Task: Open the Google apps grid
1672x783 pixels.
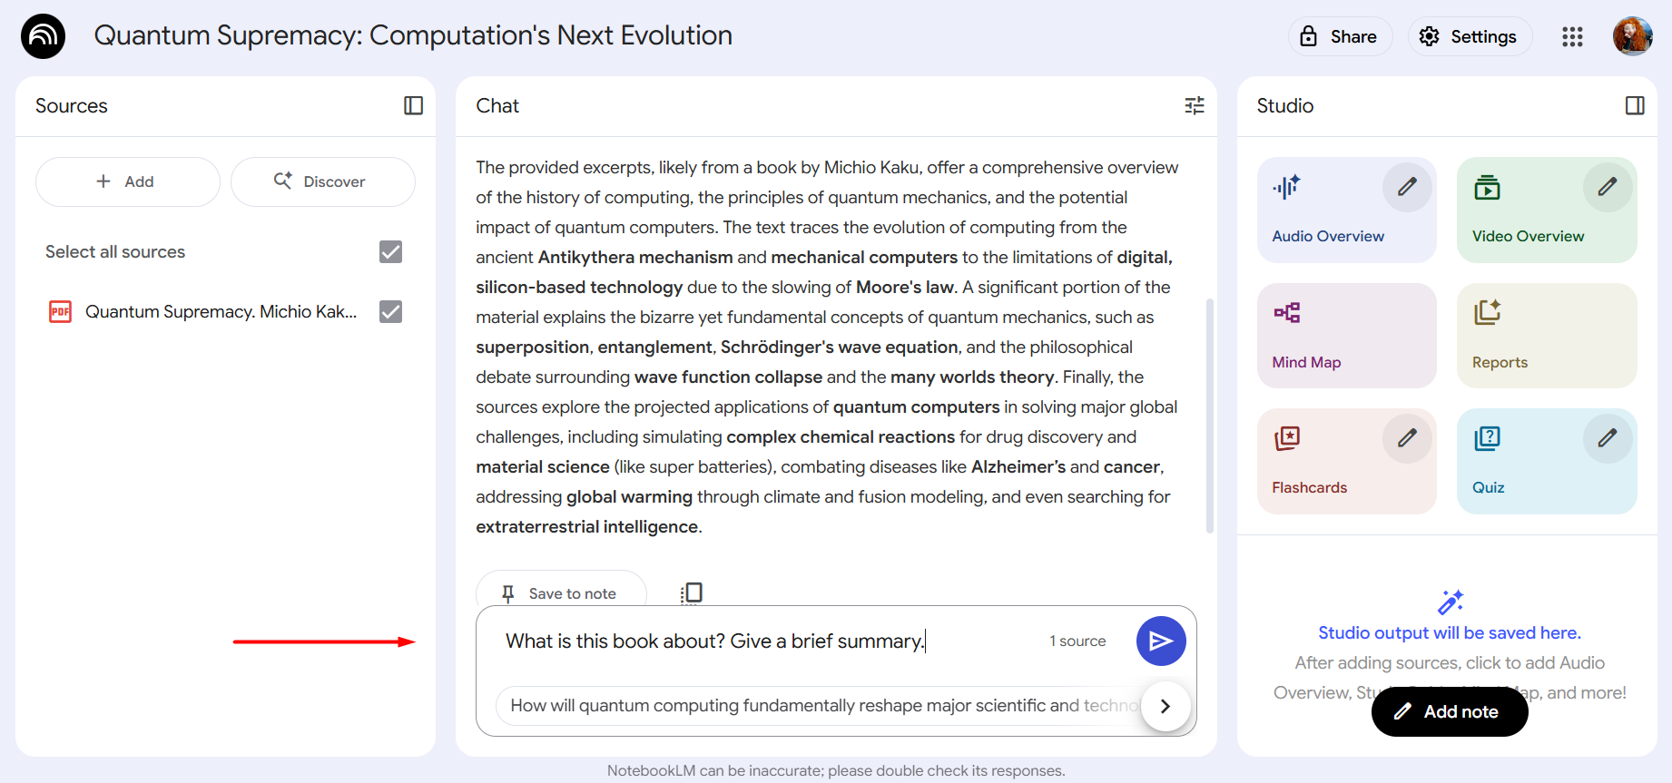Action: point(1572,36)
